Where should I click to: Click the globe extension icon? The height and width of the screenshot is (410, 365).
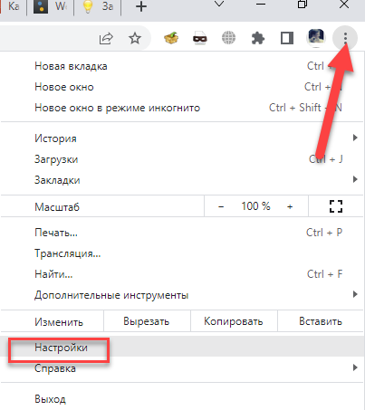pos(229,38)
